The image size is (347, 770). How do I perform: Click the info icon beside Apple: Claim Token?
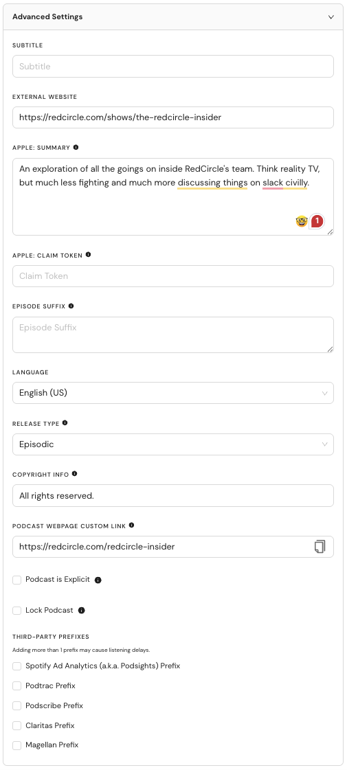(x=88, y=255)
